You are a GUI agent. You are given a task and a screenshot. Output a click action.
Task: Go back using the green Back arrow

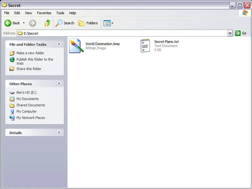pos(8,23)
